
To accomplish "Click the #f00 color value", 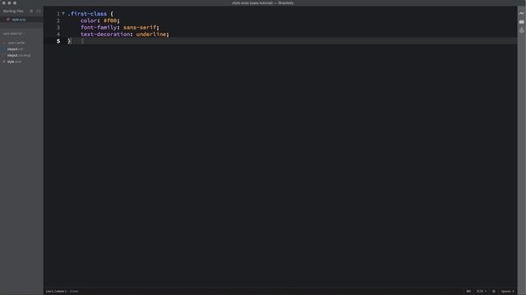I will pyautogui.click(x=109, y=20).
